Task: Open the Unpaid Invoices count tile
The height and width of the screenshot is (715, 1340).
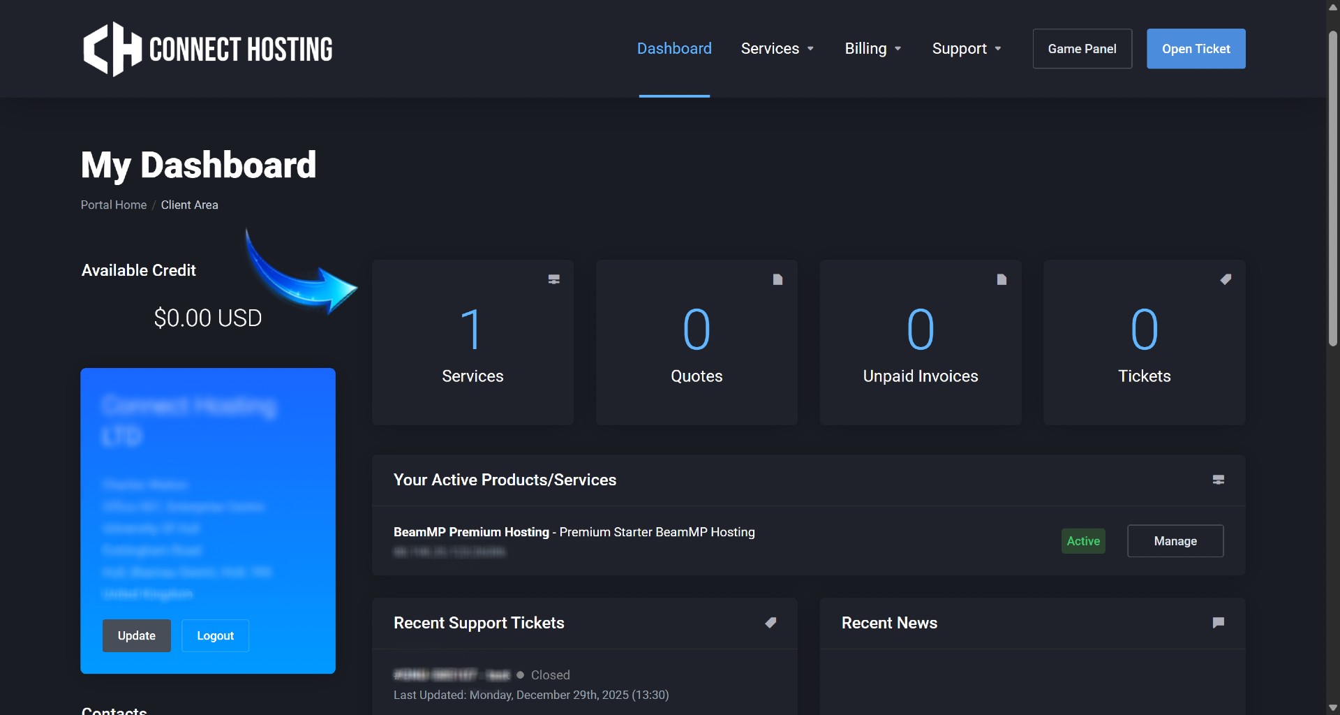Action: coord(921,342)
